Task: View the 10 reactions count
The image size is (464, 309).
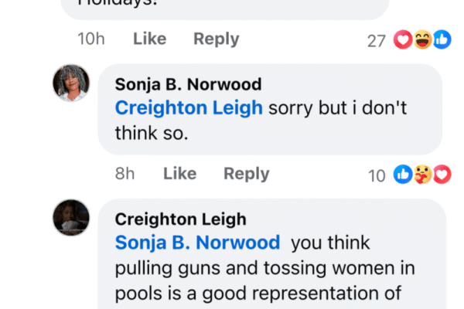Action: (377, 175)
